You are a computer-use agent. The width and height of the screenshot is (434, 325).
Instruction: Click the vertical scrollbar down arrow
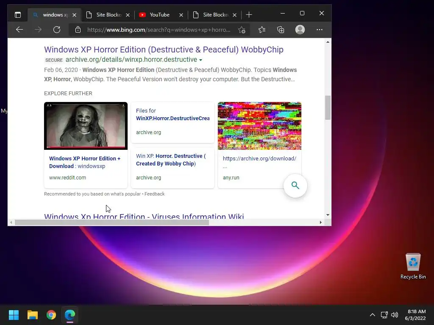point(328,215)
